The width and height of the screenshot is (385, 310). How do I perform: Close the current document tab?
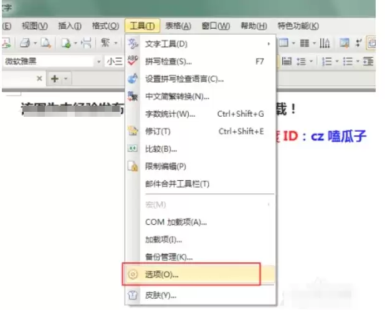pyautogui.click(x=39, y=78)
